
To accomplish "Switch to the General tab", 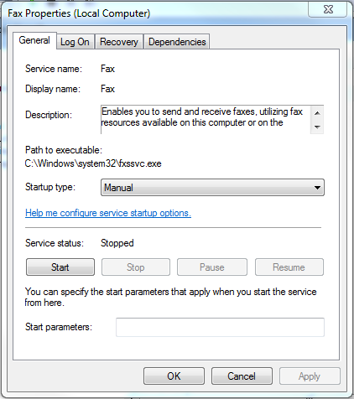I will 34,40.
